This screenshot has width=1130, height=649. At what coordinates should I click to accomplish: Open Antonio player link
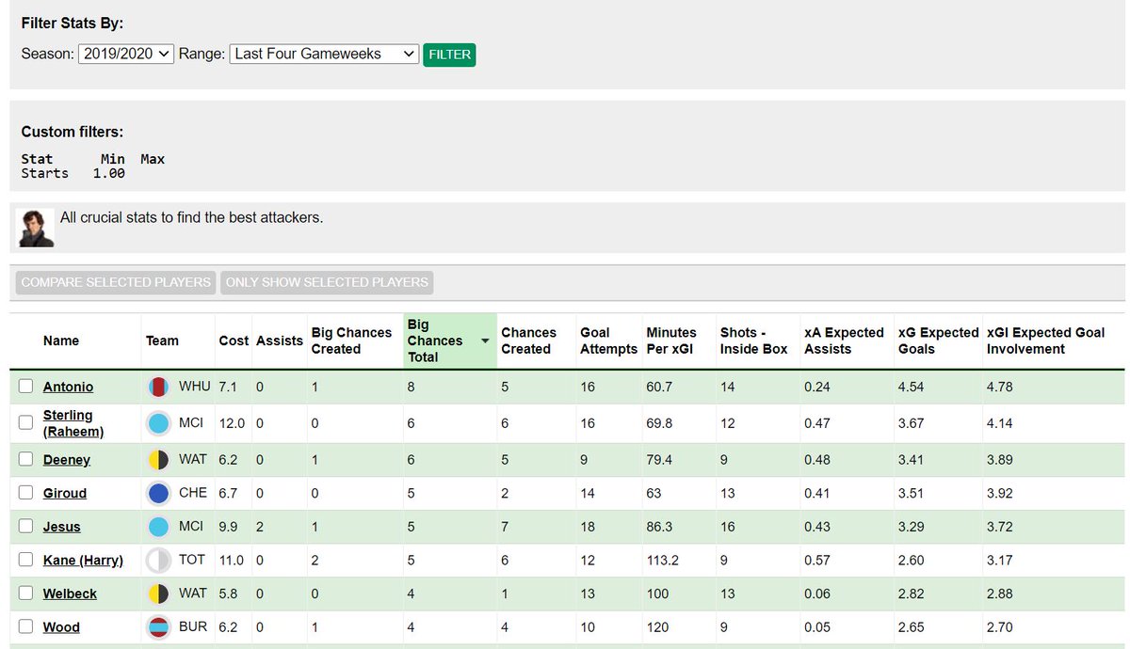click(x=68, y=387)
